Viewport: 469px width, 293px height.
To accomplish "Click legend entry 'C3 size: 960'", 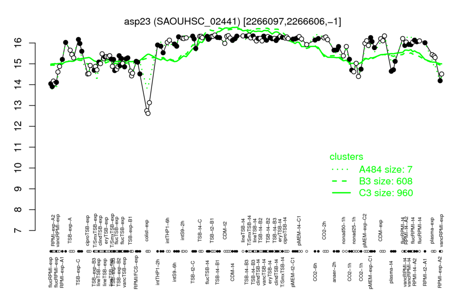I will tap(386, 193).
